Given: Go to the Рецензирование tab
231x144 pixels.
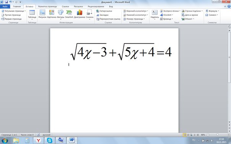Looking at the screenshot, I should click(96, 6).
